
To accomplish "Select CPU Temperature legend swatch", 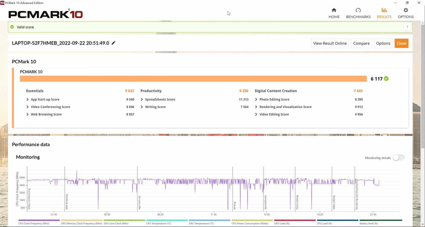I will click(x=167, y=220).
